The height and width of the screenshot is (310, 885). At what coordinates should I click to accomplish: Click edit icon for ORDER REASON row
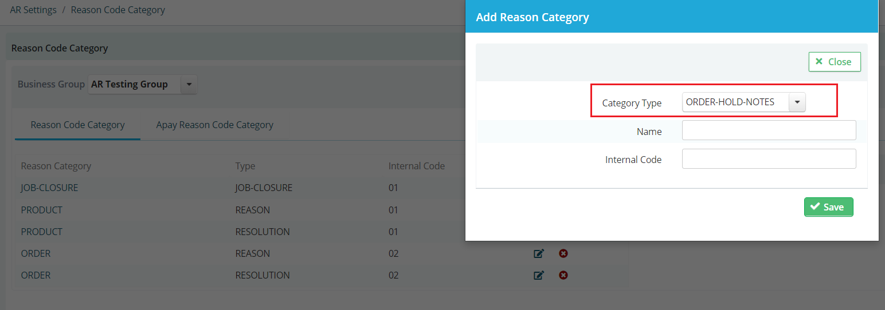(539, 253)
